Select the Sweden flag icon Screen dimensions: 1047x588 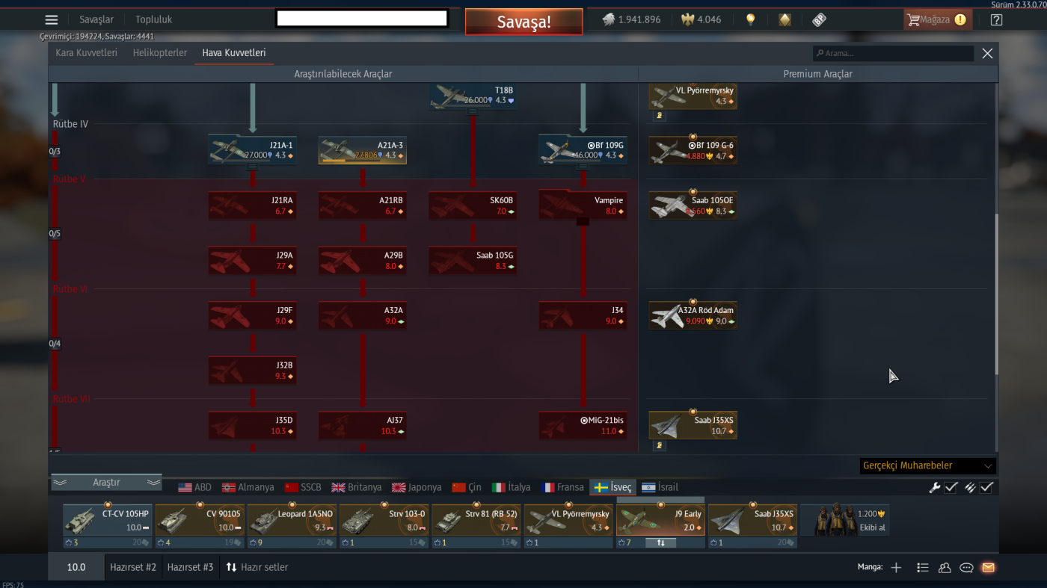pos(601,487)
